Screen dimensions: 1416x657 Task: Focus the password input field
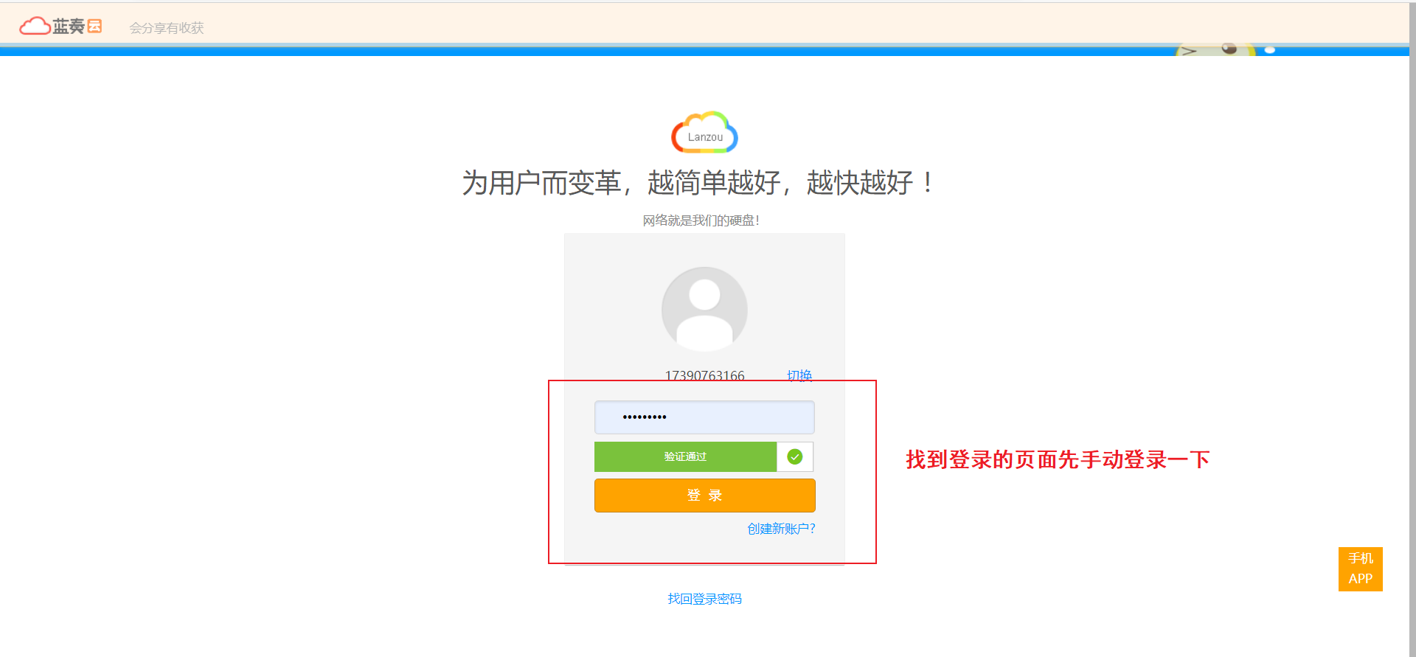(x=704, y=417)
